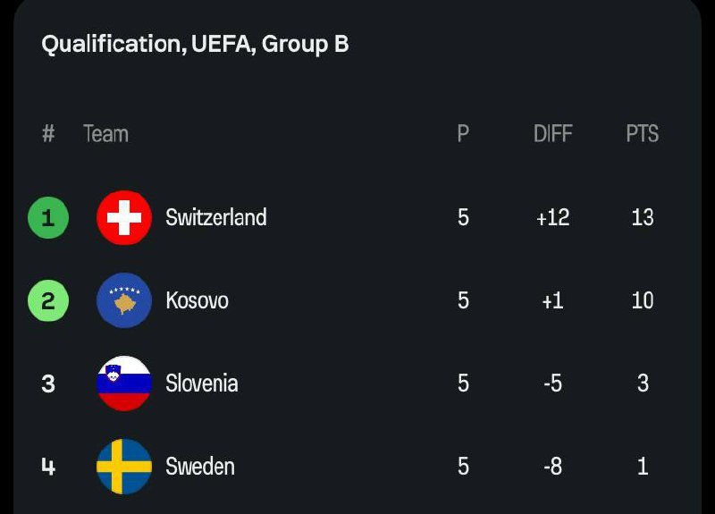Click Sweden's -8 goal difference value
Viewport: 715px width, 514px height.
tap(552, 466)
